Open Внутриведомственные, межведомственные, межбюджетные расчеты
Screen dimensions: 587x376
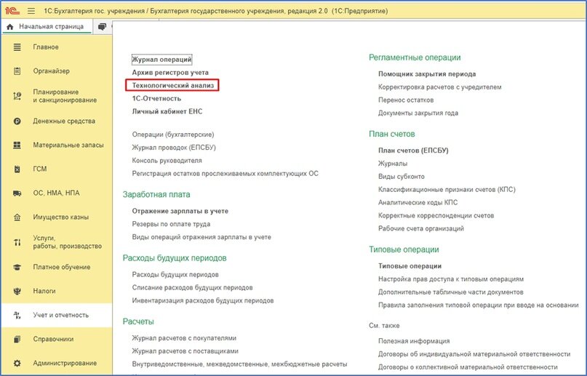(239, 364)
